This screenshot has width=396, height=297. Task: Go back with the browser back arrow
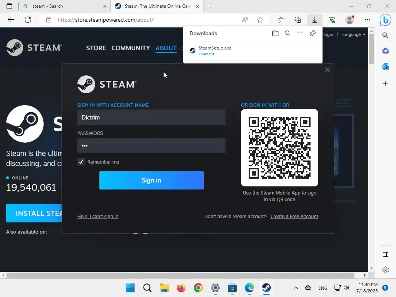[10, 20]
